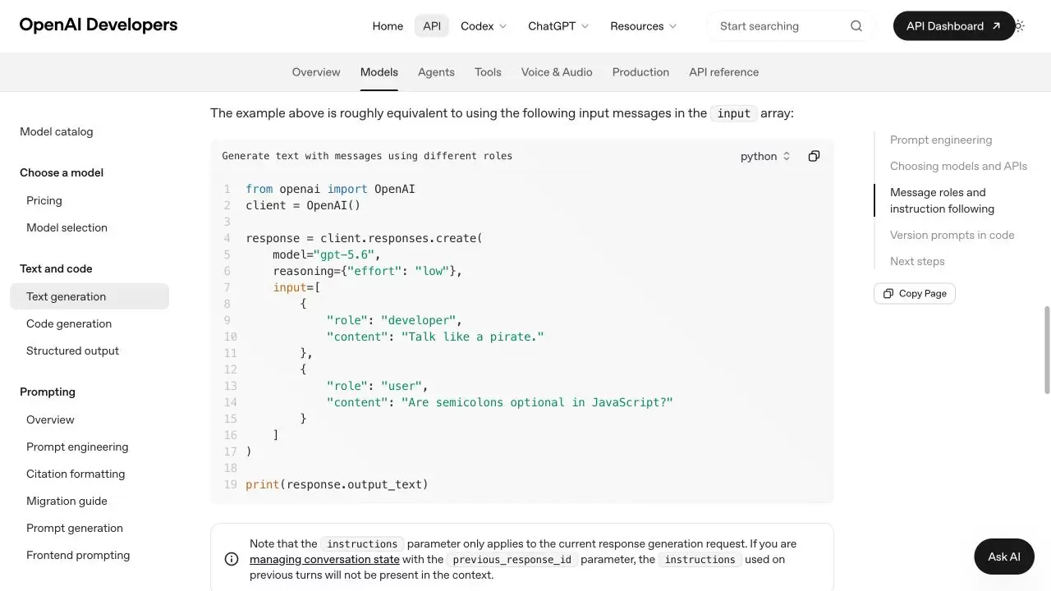This screenshot has height=591, width=1051.
Task: Expand the Resources dropdown menu
Action: [643, 26]
